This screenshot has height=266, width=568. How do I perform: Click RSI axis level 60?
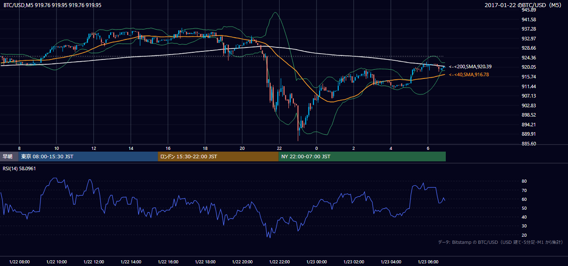(524, 199)
